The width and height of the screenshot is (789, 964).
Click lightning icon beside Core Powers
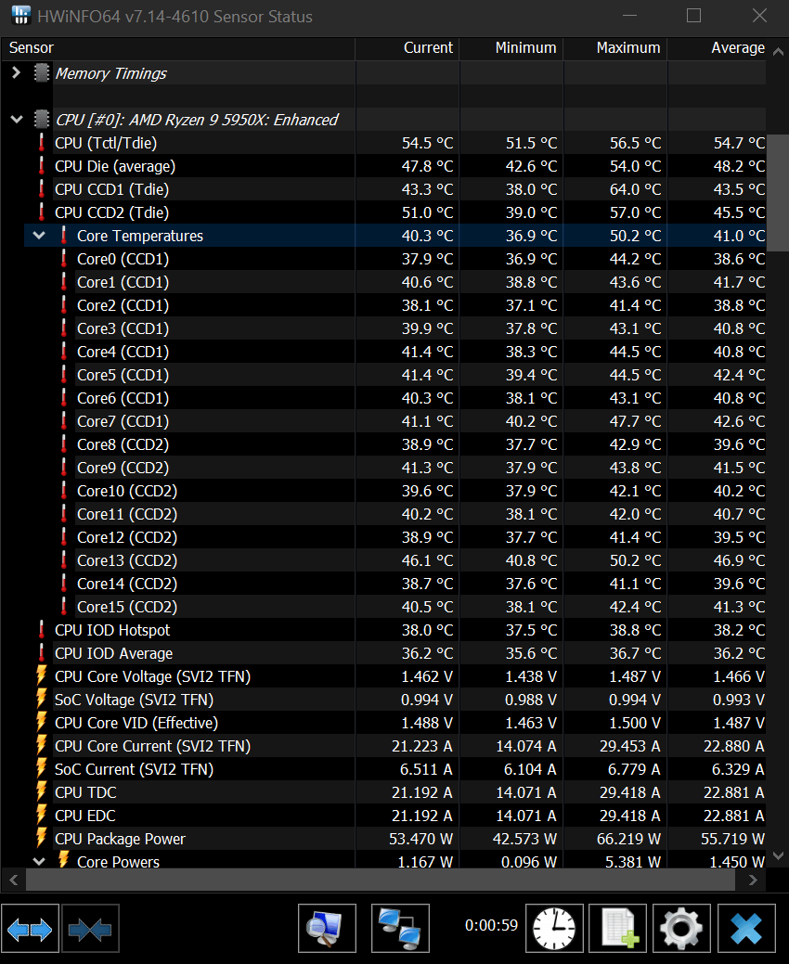coord(63,859)
